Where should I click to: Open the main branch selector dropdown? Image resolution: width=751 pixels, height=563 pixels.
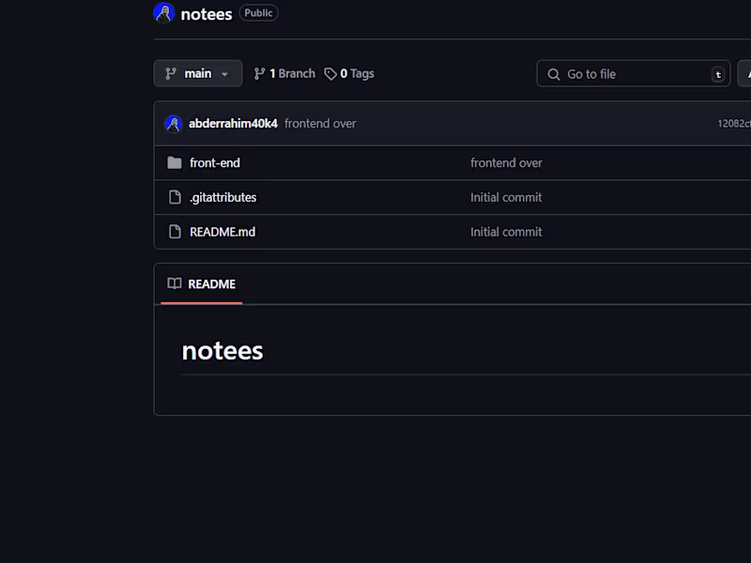[x=198, y=73]
